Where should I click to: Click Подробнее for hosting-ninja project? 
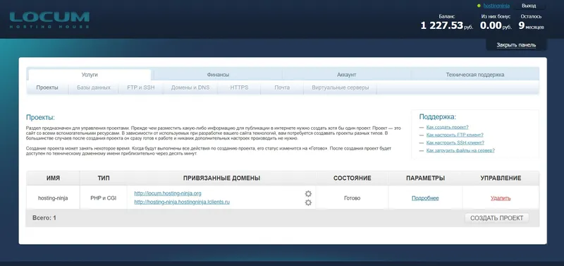[x=425, y=198]
